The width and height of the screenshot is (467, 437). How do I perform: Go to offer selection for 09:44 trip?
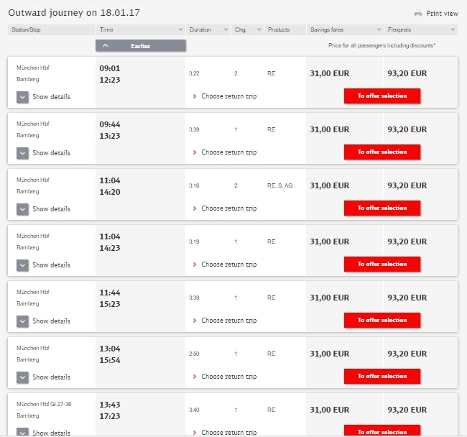click(382, 152)
